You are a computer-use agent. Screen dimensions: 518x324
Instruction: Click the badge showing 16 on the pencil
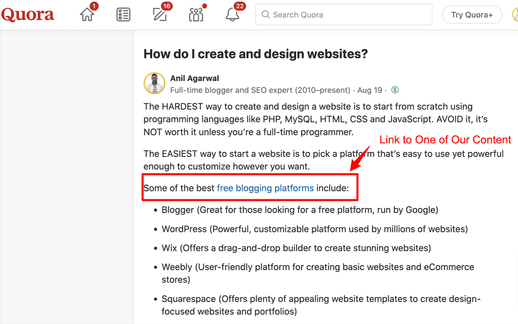click(167, 6)
